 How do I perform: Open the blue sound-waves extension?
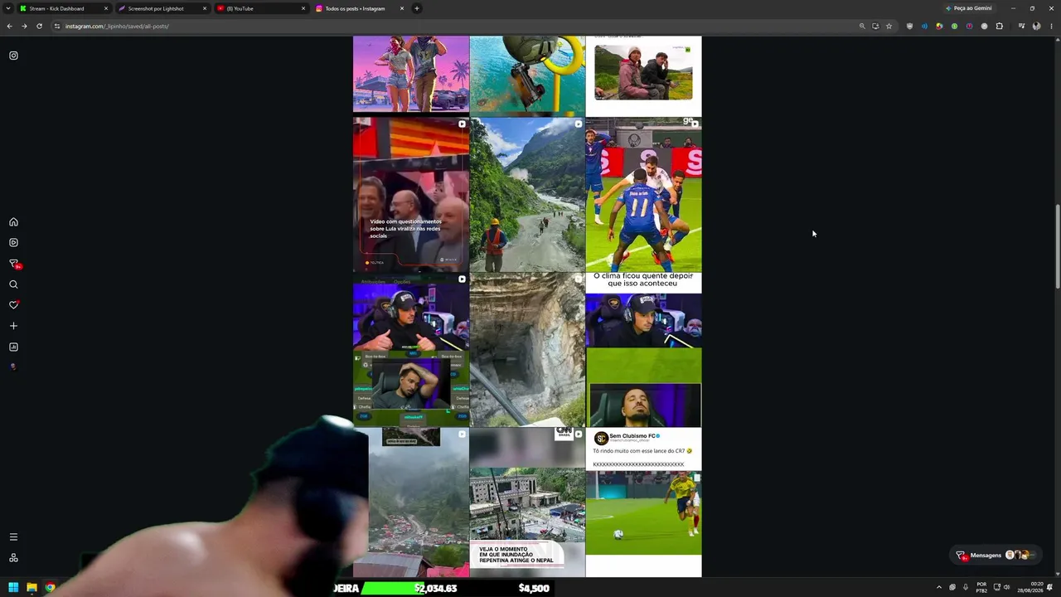tap(924, 26)
